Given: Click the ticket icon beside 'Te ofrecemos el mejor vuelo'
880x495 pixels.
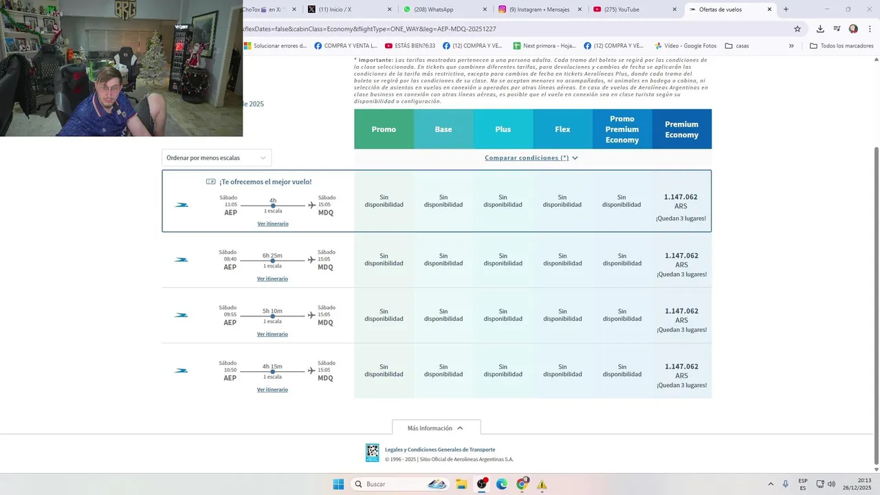Looking at the screenshot, I should (211, 181).
